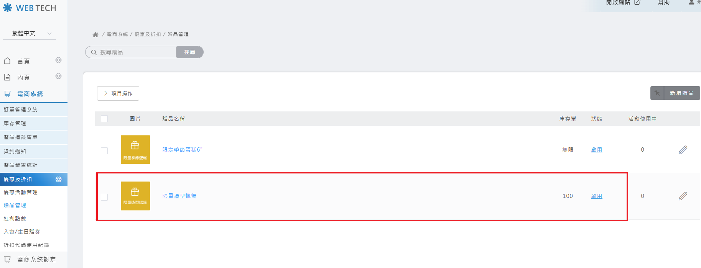
Task: Check the box for 限量造型蠟燭
Action: point(104,197)
